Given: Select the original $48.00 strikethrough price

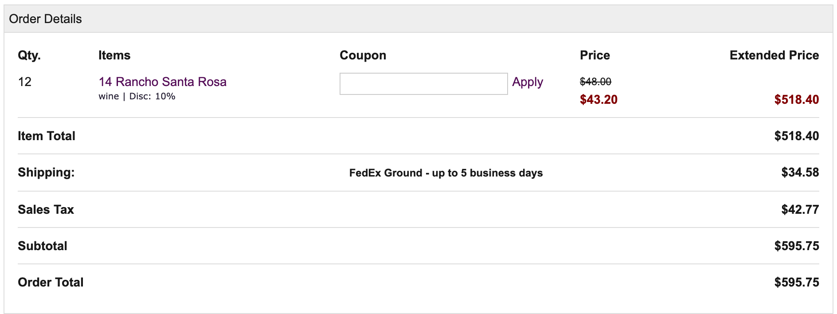Looking at the screenshot, I should point(595,82).
